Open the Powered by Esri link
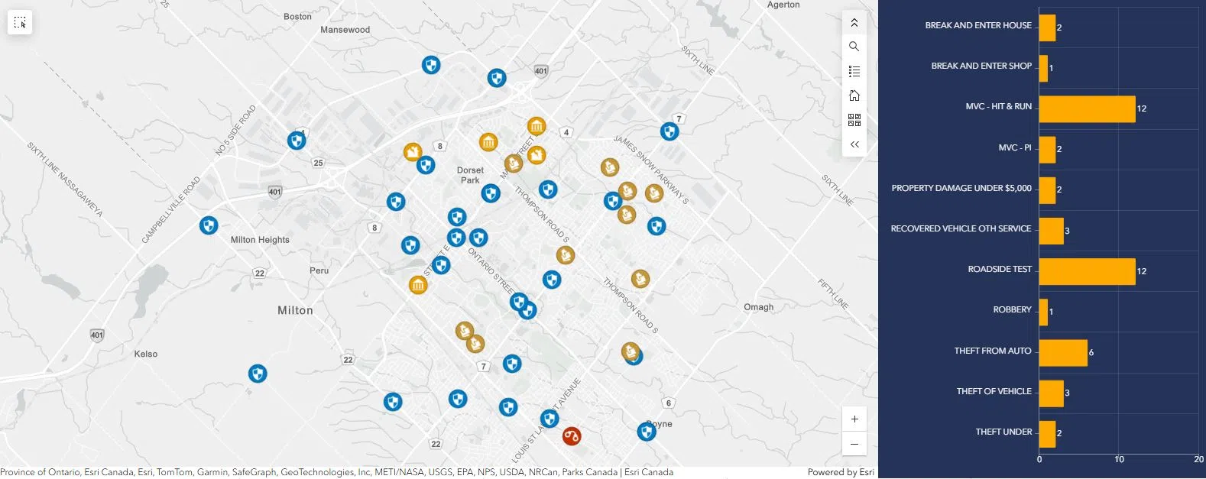The height and width of the screenshot is (479, 1206). [x=840, y=472]
